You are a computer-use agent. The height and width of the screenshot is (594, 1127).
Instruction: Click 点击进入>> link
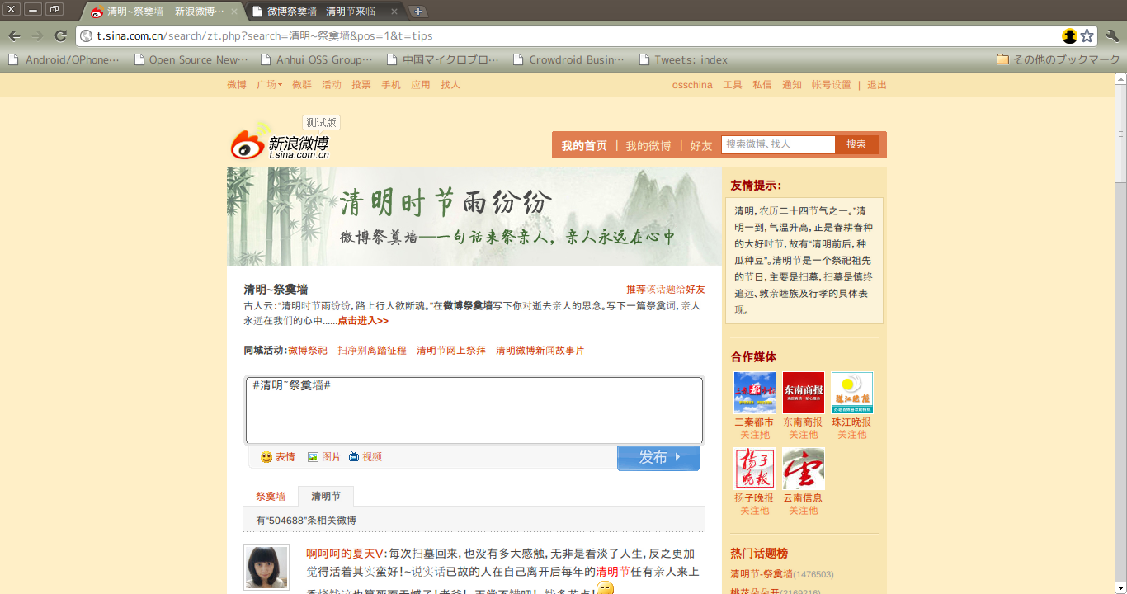pos(363,321)
